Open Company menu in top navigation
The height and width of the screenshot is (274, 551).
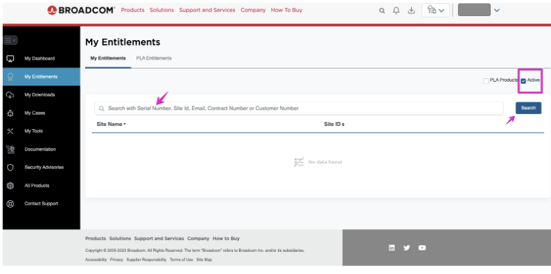pyautogui.click(x=253, y=10)
